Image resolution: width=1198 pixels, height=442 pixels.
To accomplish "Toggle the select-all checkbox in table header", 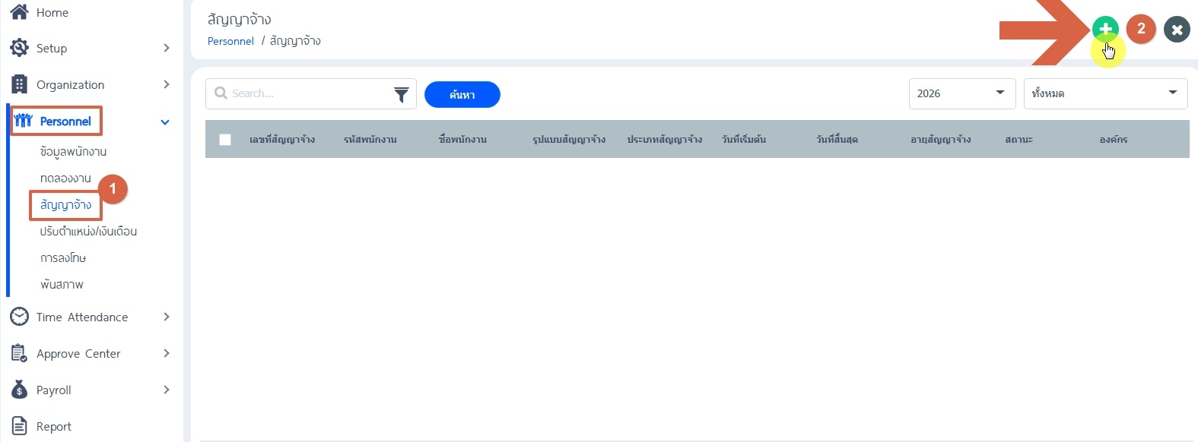I will click(225, 140).
